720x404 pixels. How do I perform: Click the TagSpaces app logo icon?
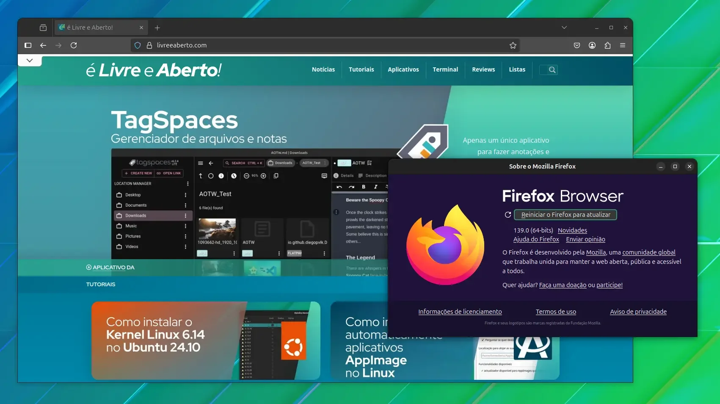pos(423,142)
